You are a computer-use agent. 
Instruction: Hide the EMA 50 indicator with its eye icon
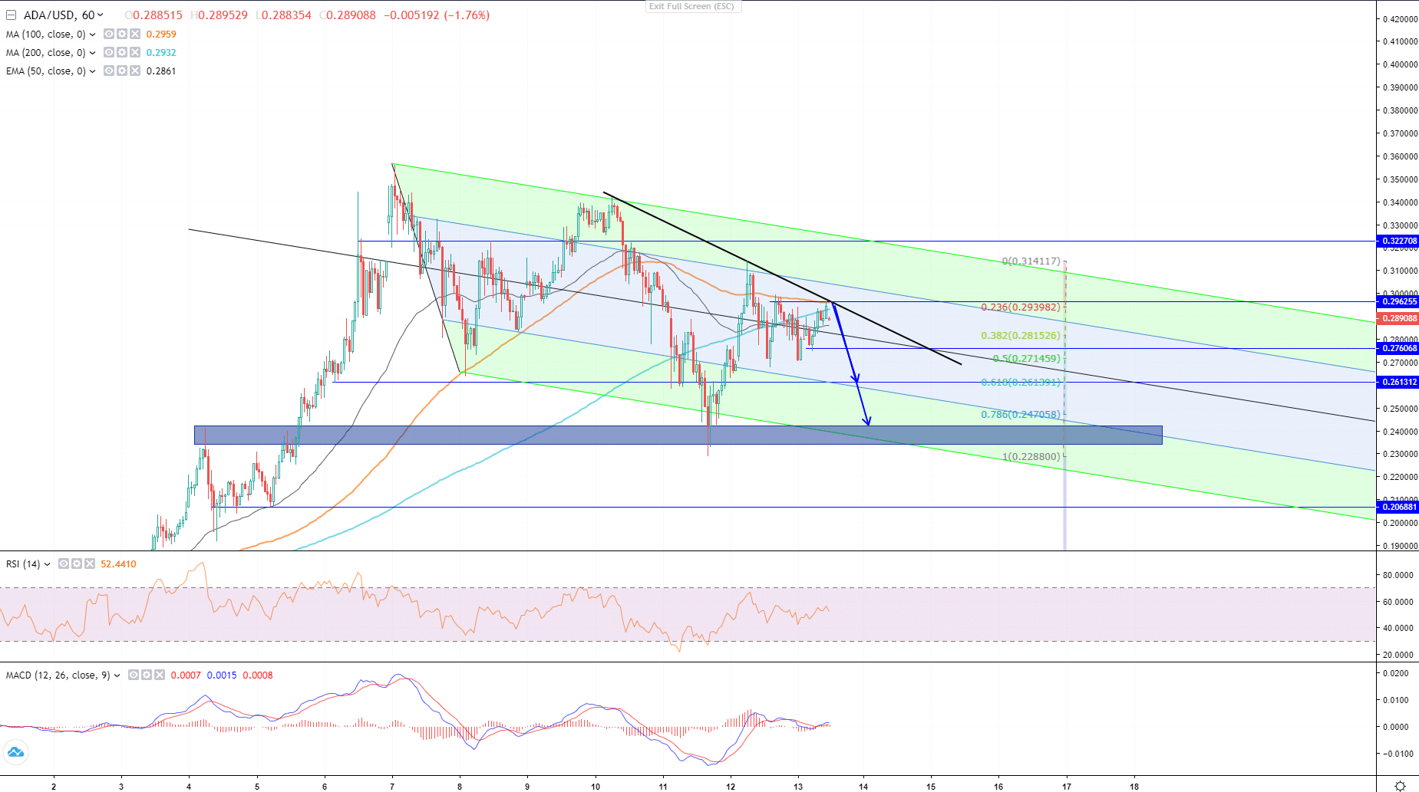pyautogui.click(x=109, y=71)
